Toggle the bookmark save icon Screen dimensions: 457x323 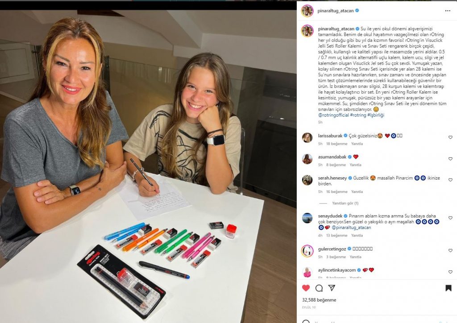click(448, 288)
